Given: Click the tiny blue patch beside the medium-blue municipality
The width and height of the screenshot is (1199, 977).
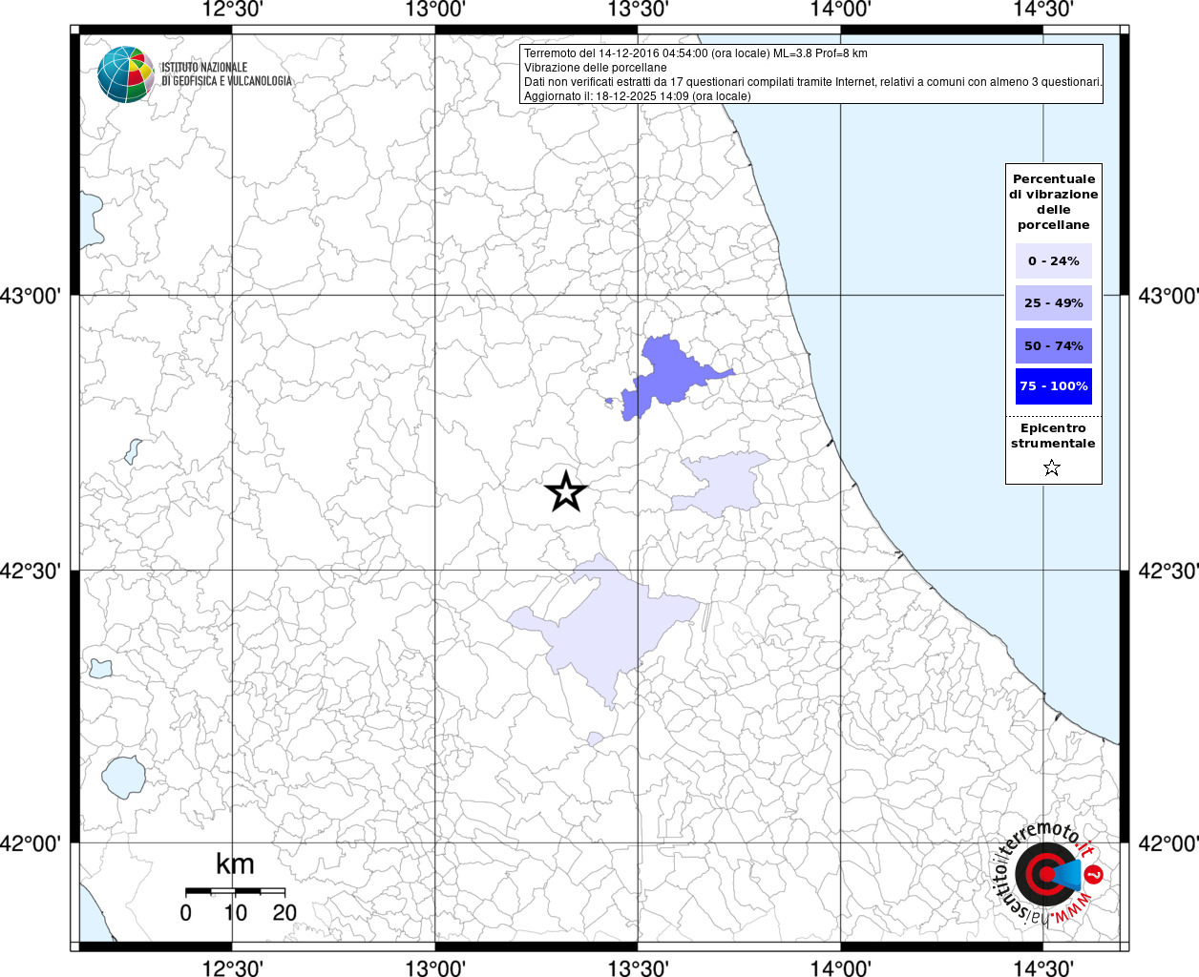Looking at the screenshot, I should (609, 402).
